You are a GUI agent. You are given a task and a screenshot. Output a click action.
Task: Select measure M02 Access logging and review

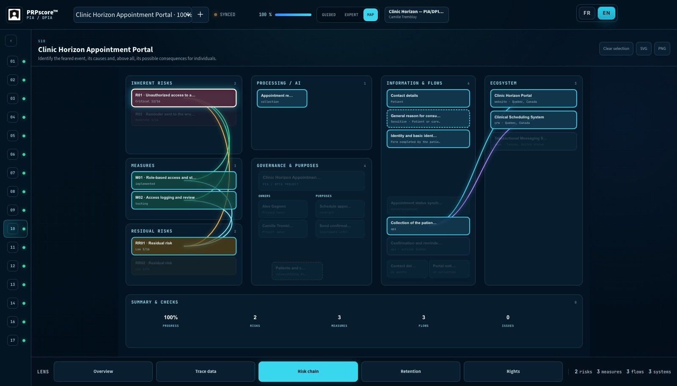184,200
